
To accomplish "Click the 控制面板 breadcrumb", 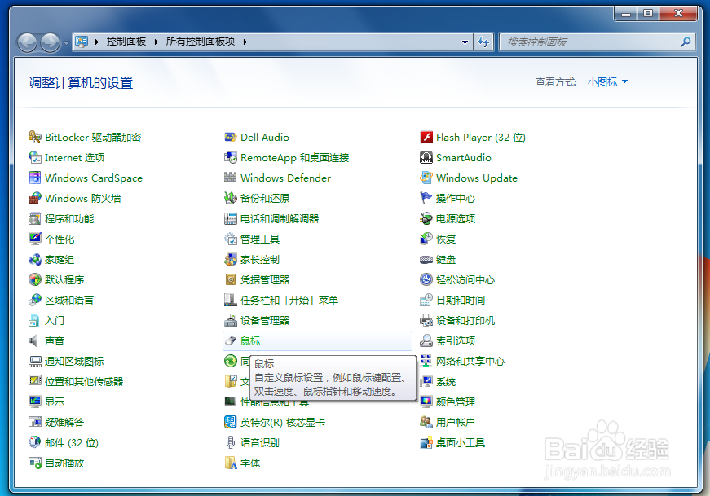I will pyautogui.click(x=126, y=42).
